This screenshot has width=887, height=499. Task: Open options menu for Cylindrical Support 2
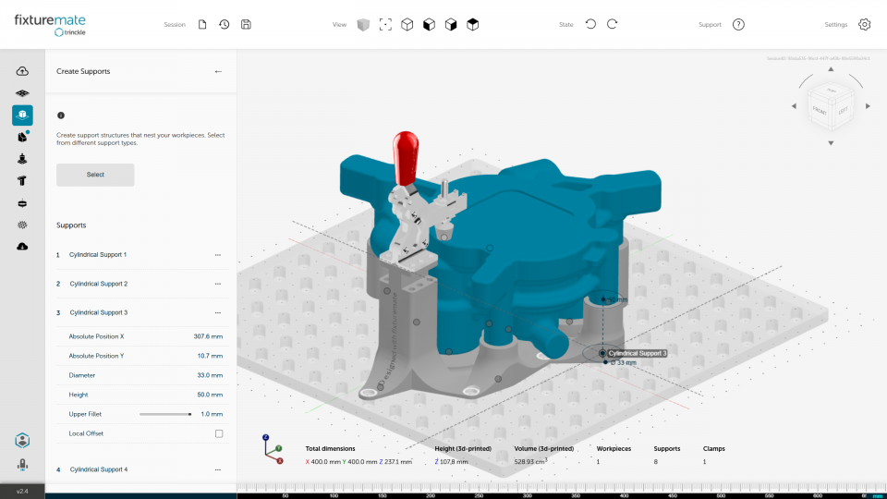(218, 284)
